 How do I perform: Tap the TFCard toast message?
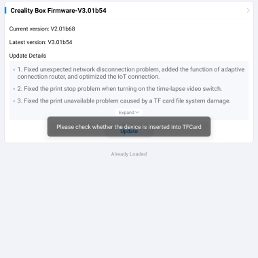(x=129, y=126)
